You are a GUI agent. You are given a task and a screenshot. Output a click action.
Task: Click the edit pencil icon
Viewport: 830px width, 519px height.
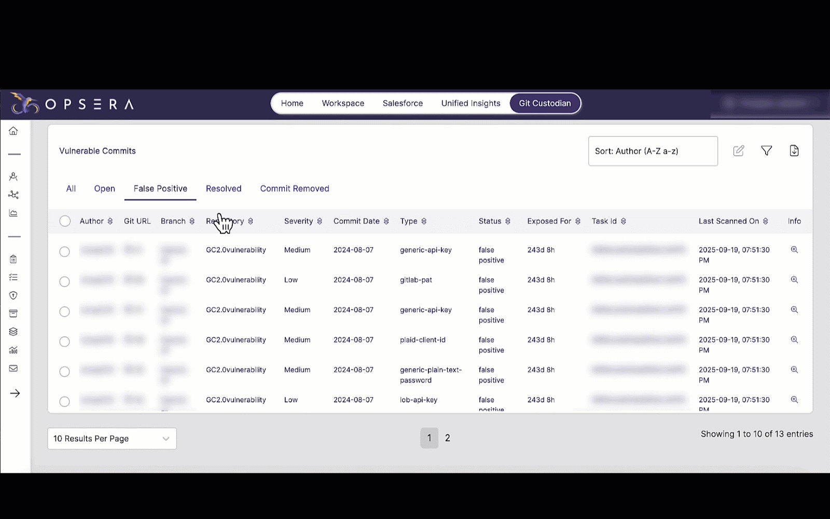pyautogui.click(x=738, y=151)
